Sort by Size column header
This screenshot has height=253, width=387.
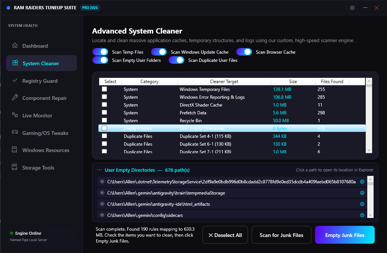click(x=293, y=81)
